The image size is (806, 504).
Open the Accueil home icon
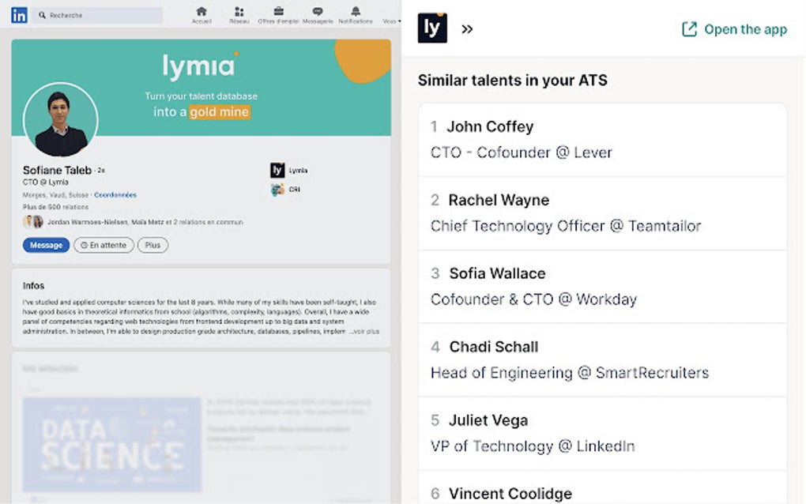point(201,11)
